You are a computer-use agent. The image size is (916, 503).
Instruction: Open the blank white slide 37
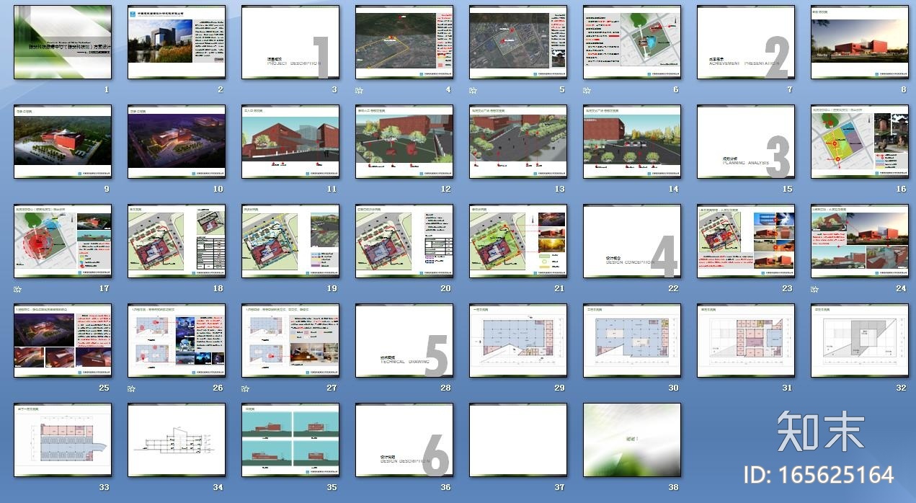[517, 440]
